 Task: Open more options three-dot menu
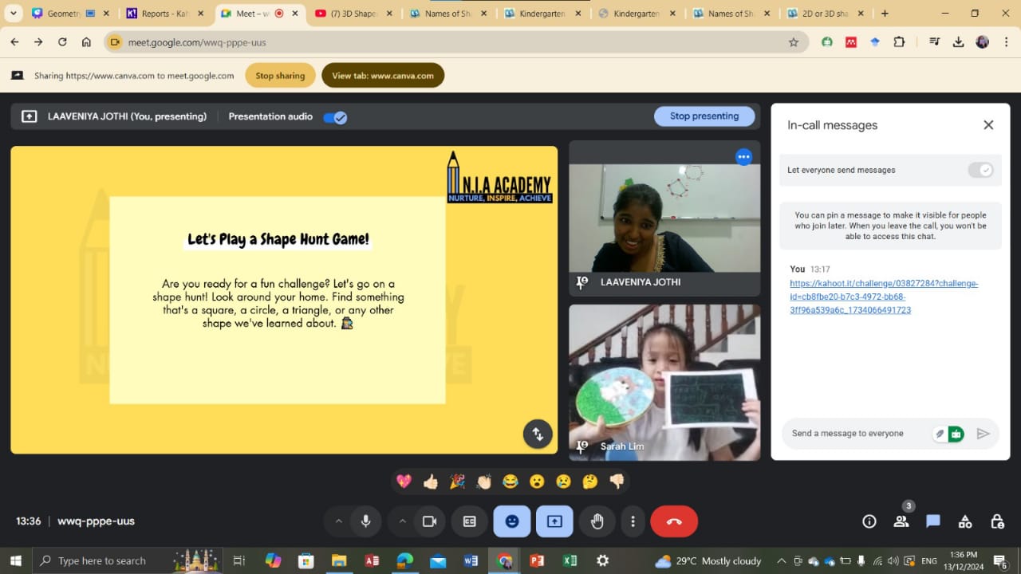click(633, 521)
